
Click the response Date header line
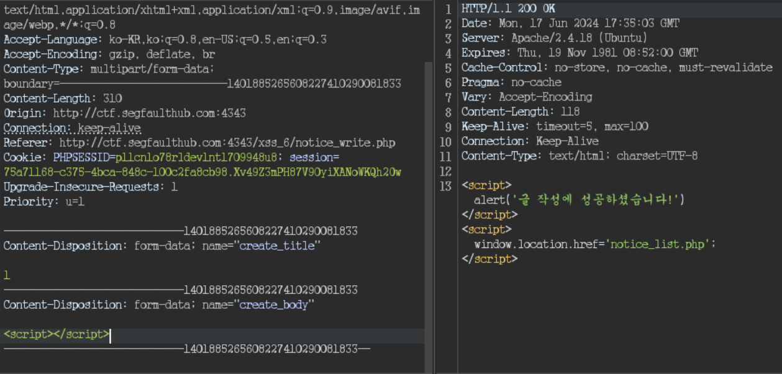570,23
